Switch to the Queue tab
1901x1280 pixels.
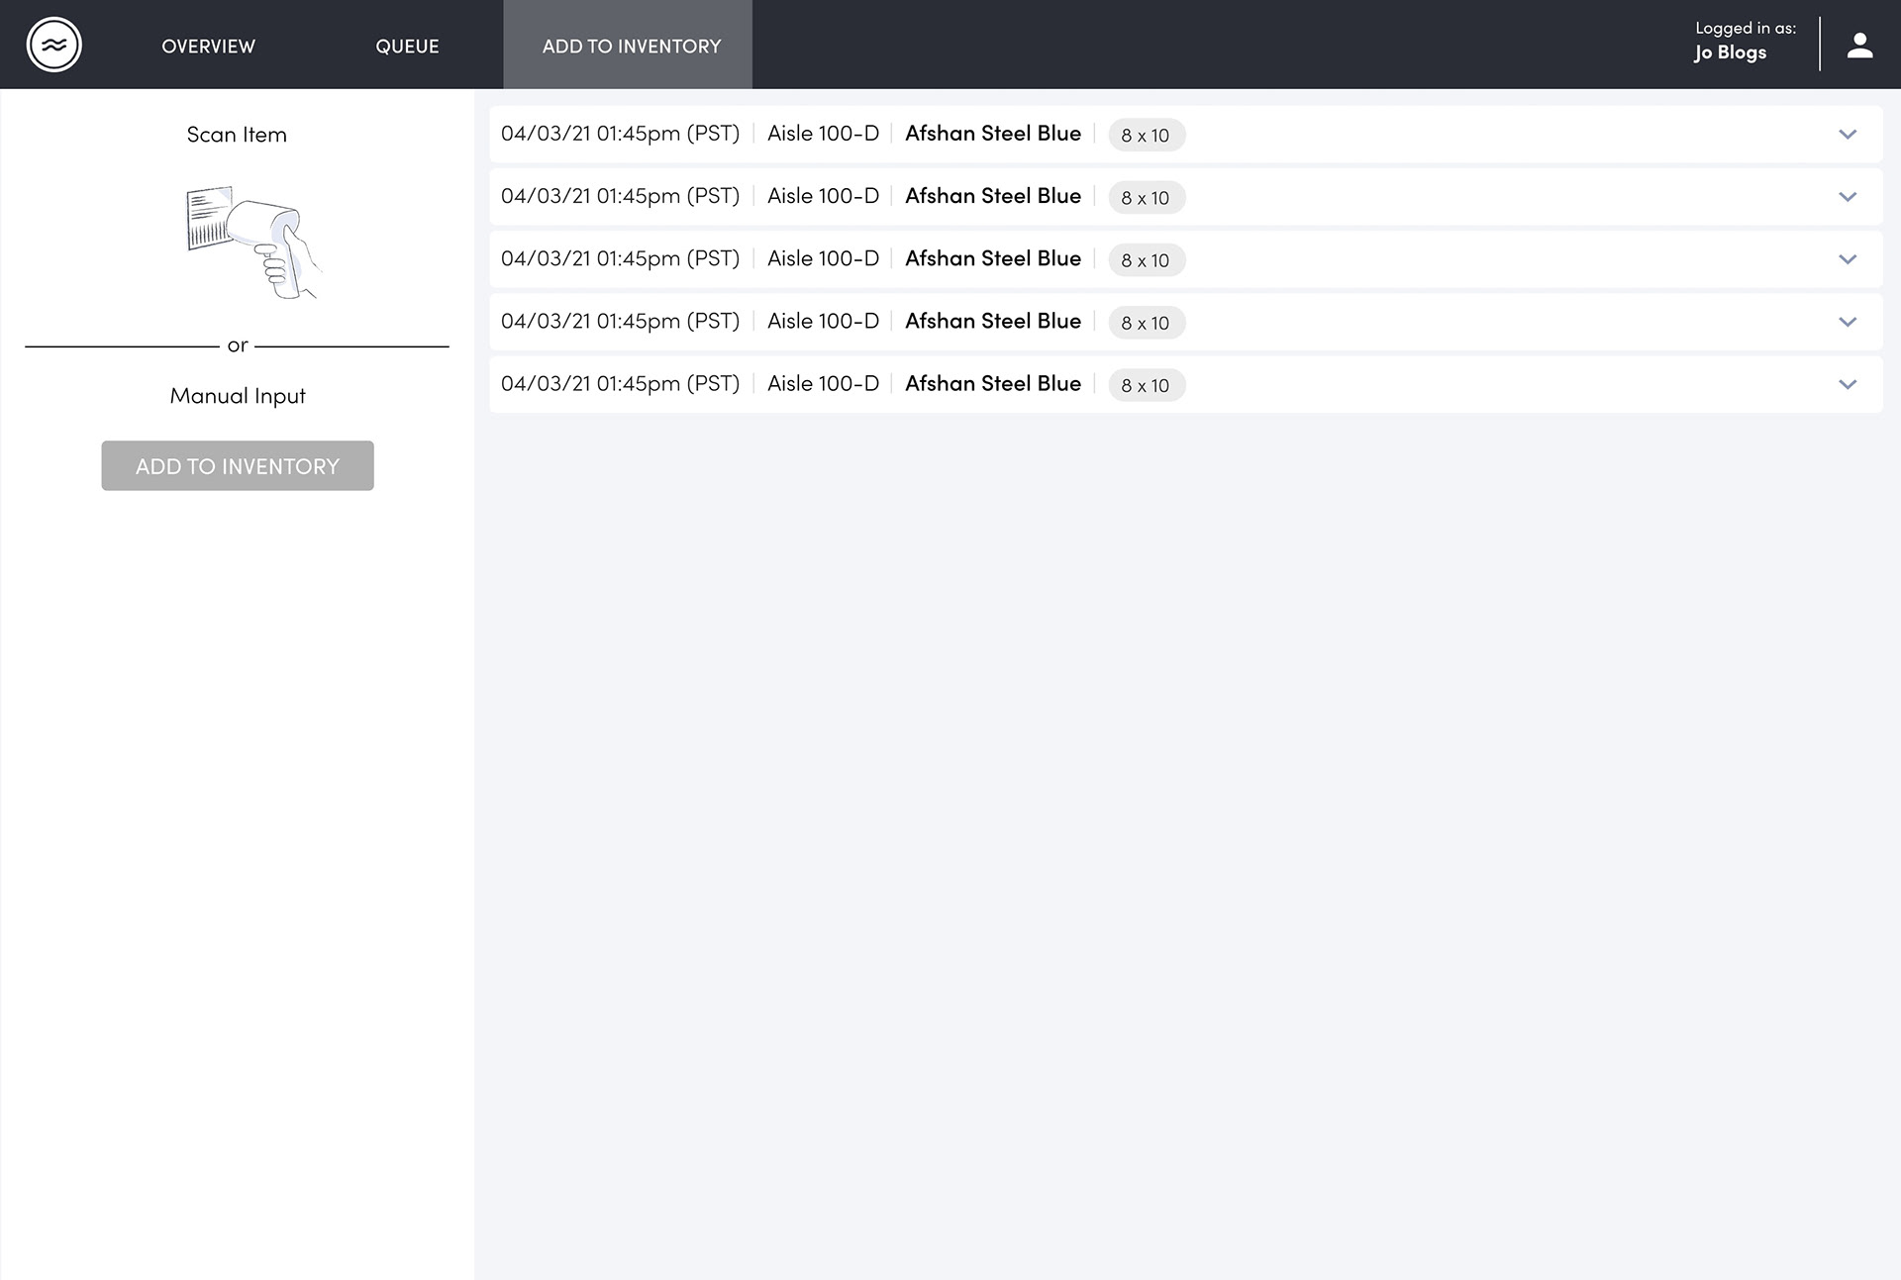[x=407, y=46]
